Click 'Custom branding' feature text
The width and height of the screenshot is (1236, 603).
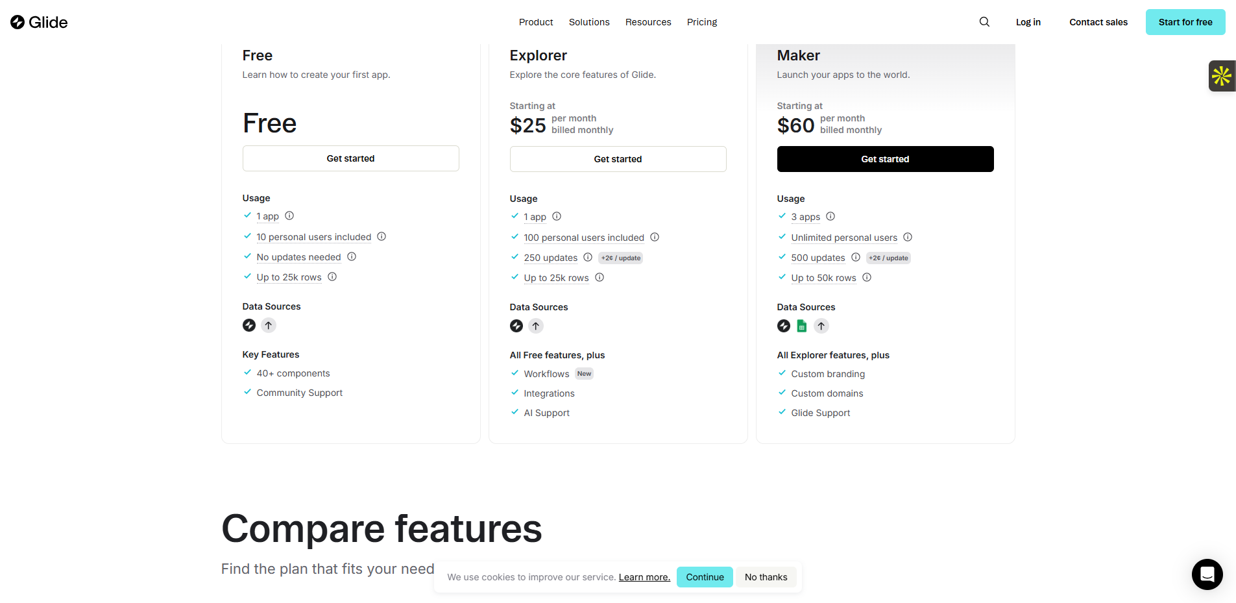[828, 374]
